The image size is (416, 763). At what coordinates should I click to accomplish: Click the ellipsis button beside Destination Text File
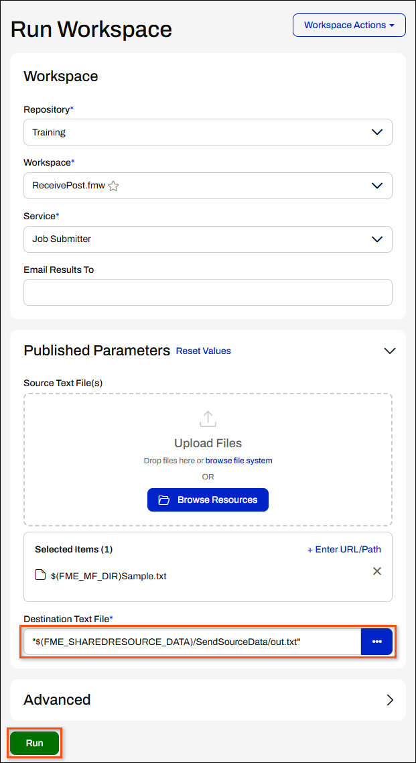376,642
